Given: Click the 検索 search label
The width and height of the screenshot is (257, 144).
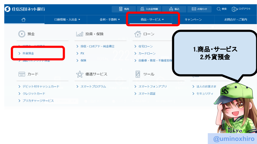Looking at the screenshot, I should [224, 9].
